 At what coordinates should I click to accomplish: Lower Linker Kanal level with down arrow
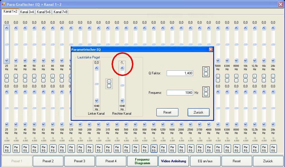(x=97, y=100)
